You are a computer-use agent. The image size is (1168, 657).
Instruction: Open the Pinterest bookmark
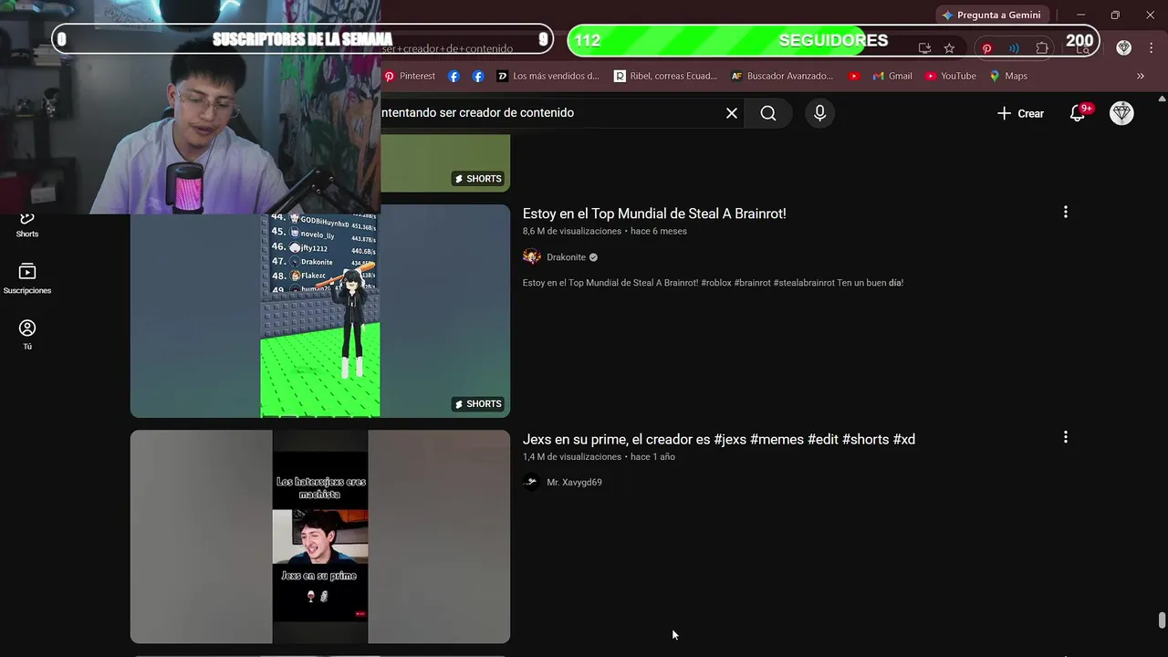pyautogui.click(x=409, y=76)
